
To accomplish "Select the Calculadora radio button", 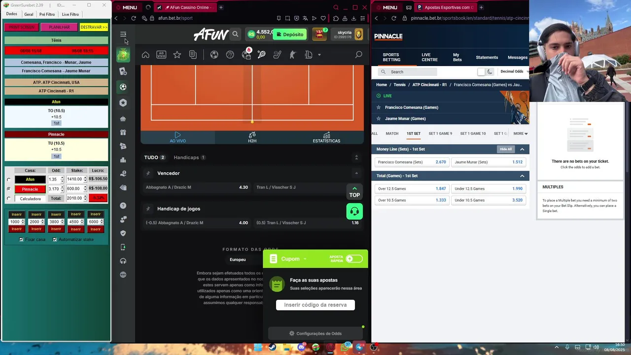I will click(x=8, y=199).
